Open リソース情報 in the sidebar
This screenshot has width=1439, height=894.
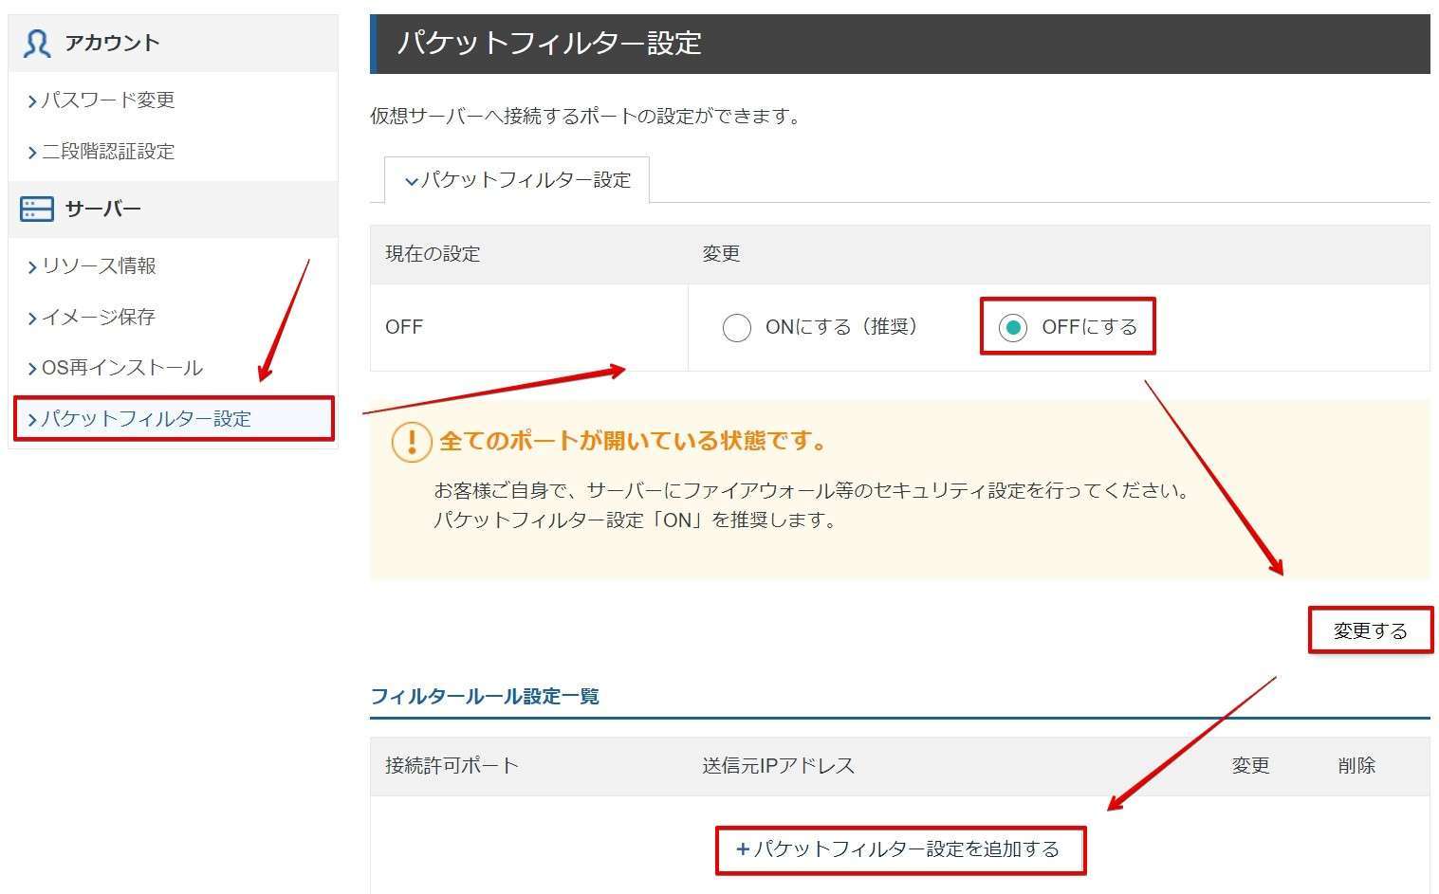click(98, 265)
